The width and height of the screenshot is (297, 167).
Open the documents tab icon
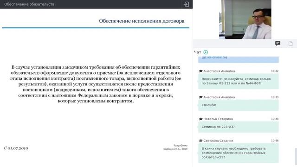pos(291,43)
